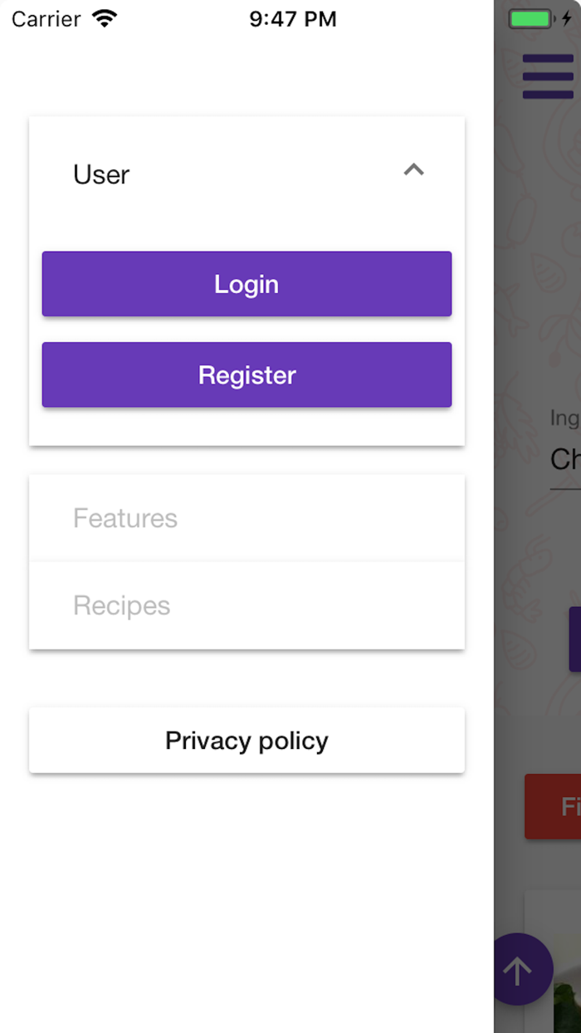This screenshot has width=581, height=1033.
Task: Collapse the User section
Action: 413,170
